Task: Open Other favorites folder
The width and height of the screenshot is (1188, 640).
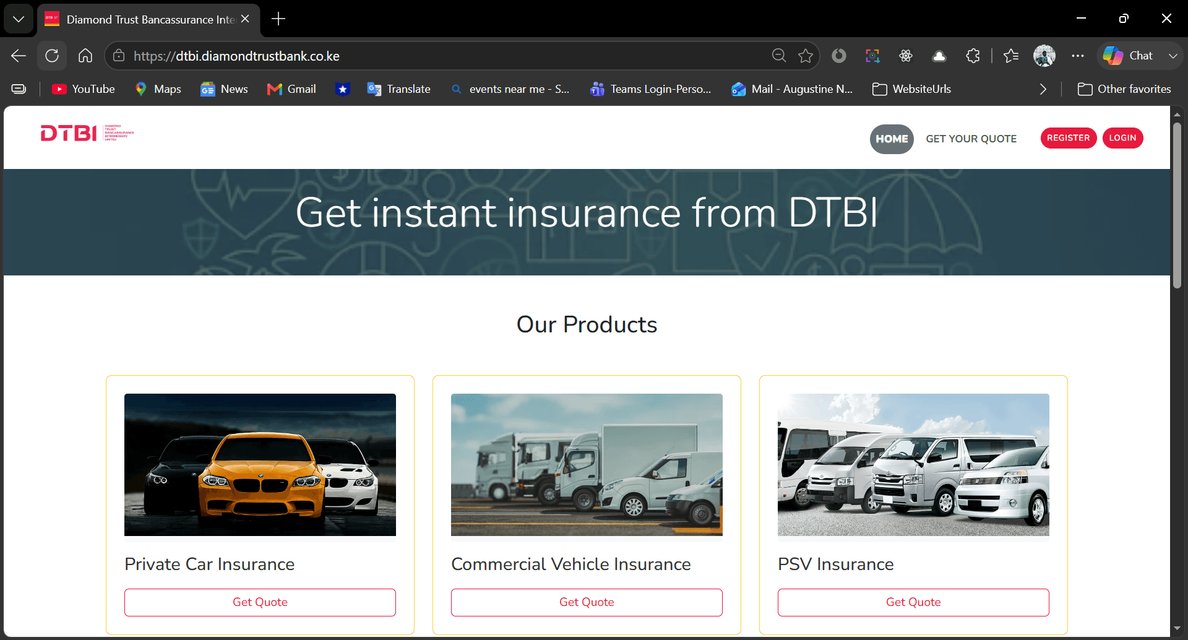Action: tap(1124, 89)
